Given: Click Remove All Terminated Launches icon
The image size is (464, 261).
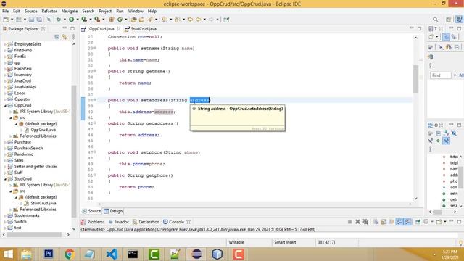Looking at the screenshot, I should [x=365, y=222].
